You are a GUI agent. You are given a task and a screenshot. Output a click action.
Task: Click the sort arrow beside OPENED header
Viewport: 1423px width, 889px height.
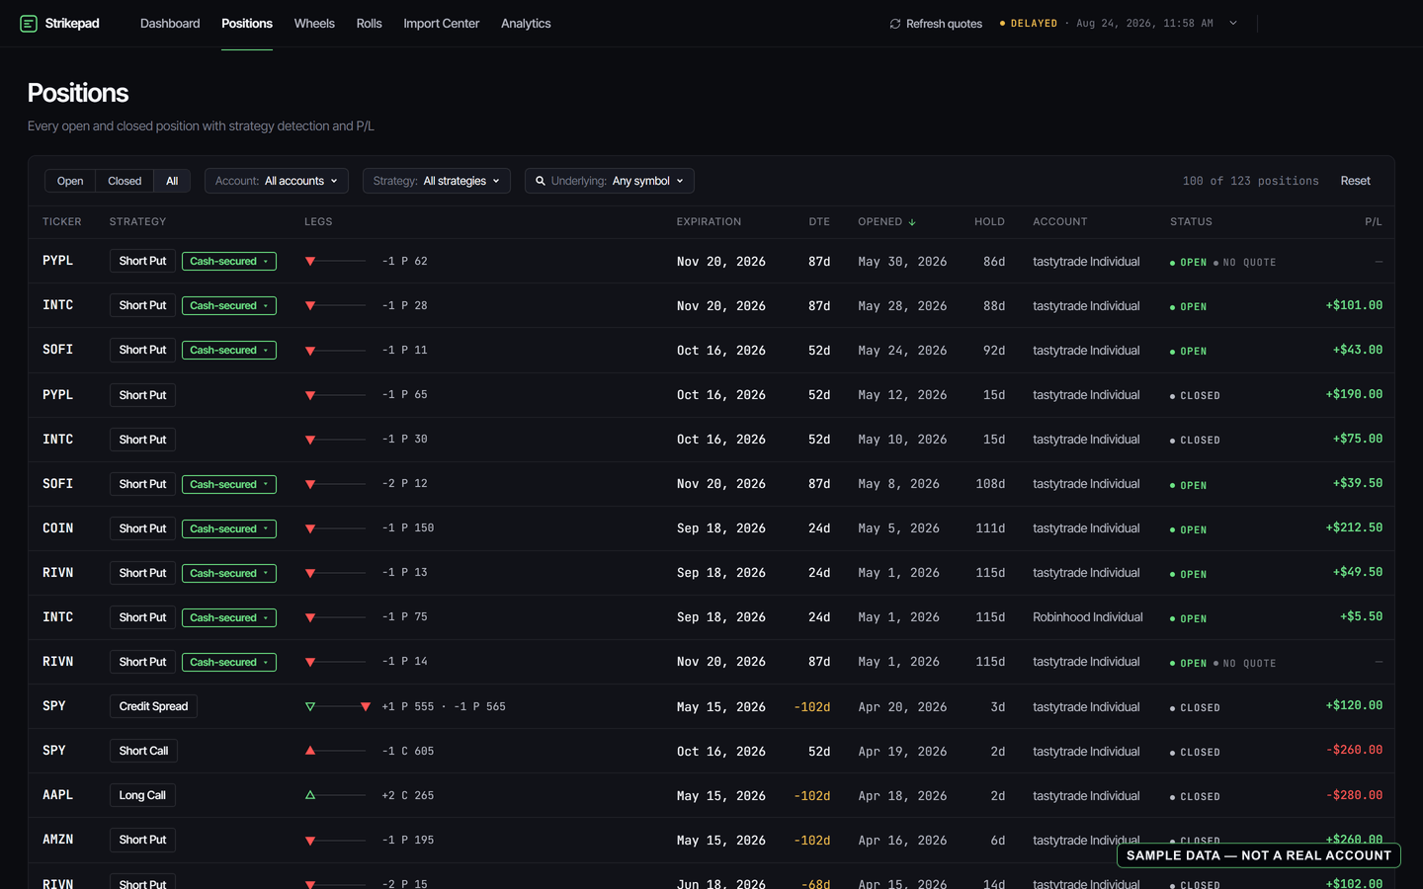pos(912,222)
